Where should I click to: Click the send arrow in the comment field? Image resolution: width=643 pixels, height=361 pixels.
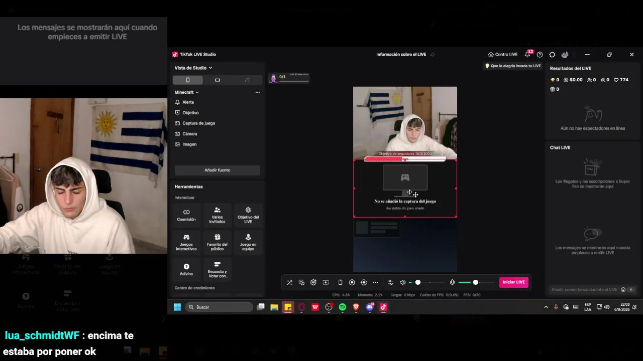click(x=631, y=290)
